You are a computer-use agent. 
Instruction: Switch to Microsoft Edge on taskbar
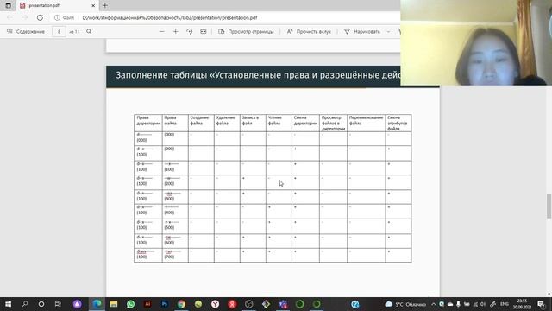[x=97, y=304]
